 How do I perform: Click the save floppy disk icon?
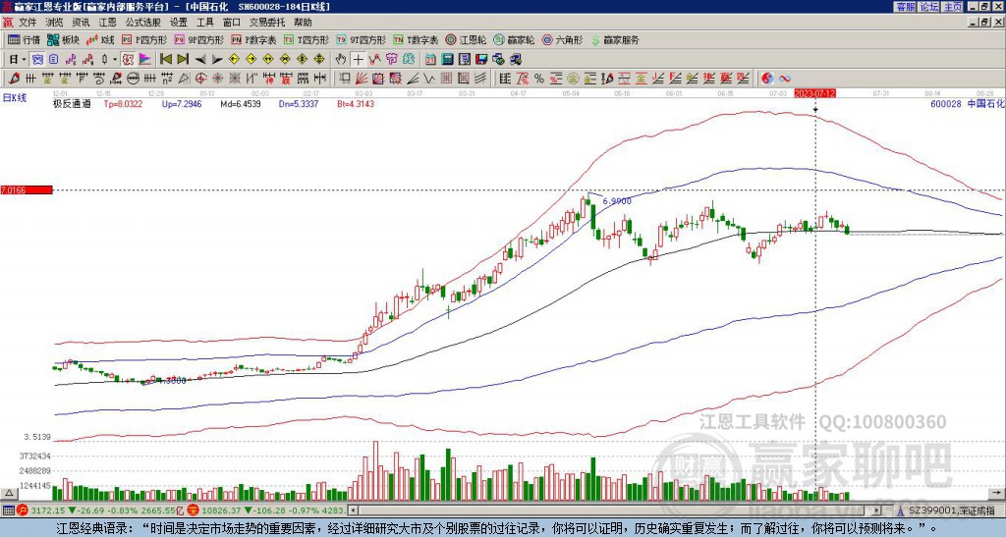[481, 60]
